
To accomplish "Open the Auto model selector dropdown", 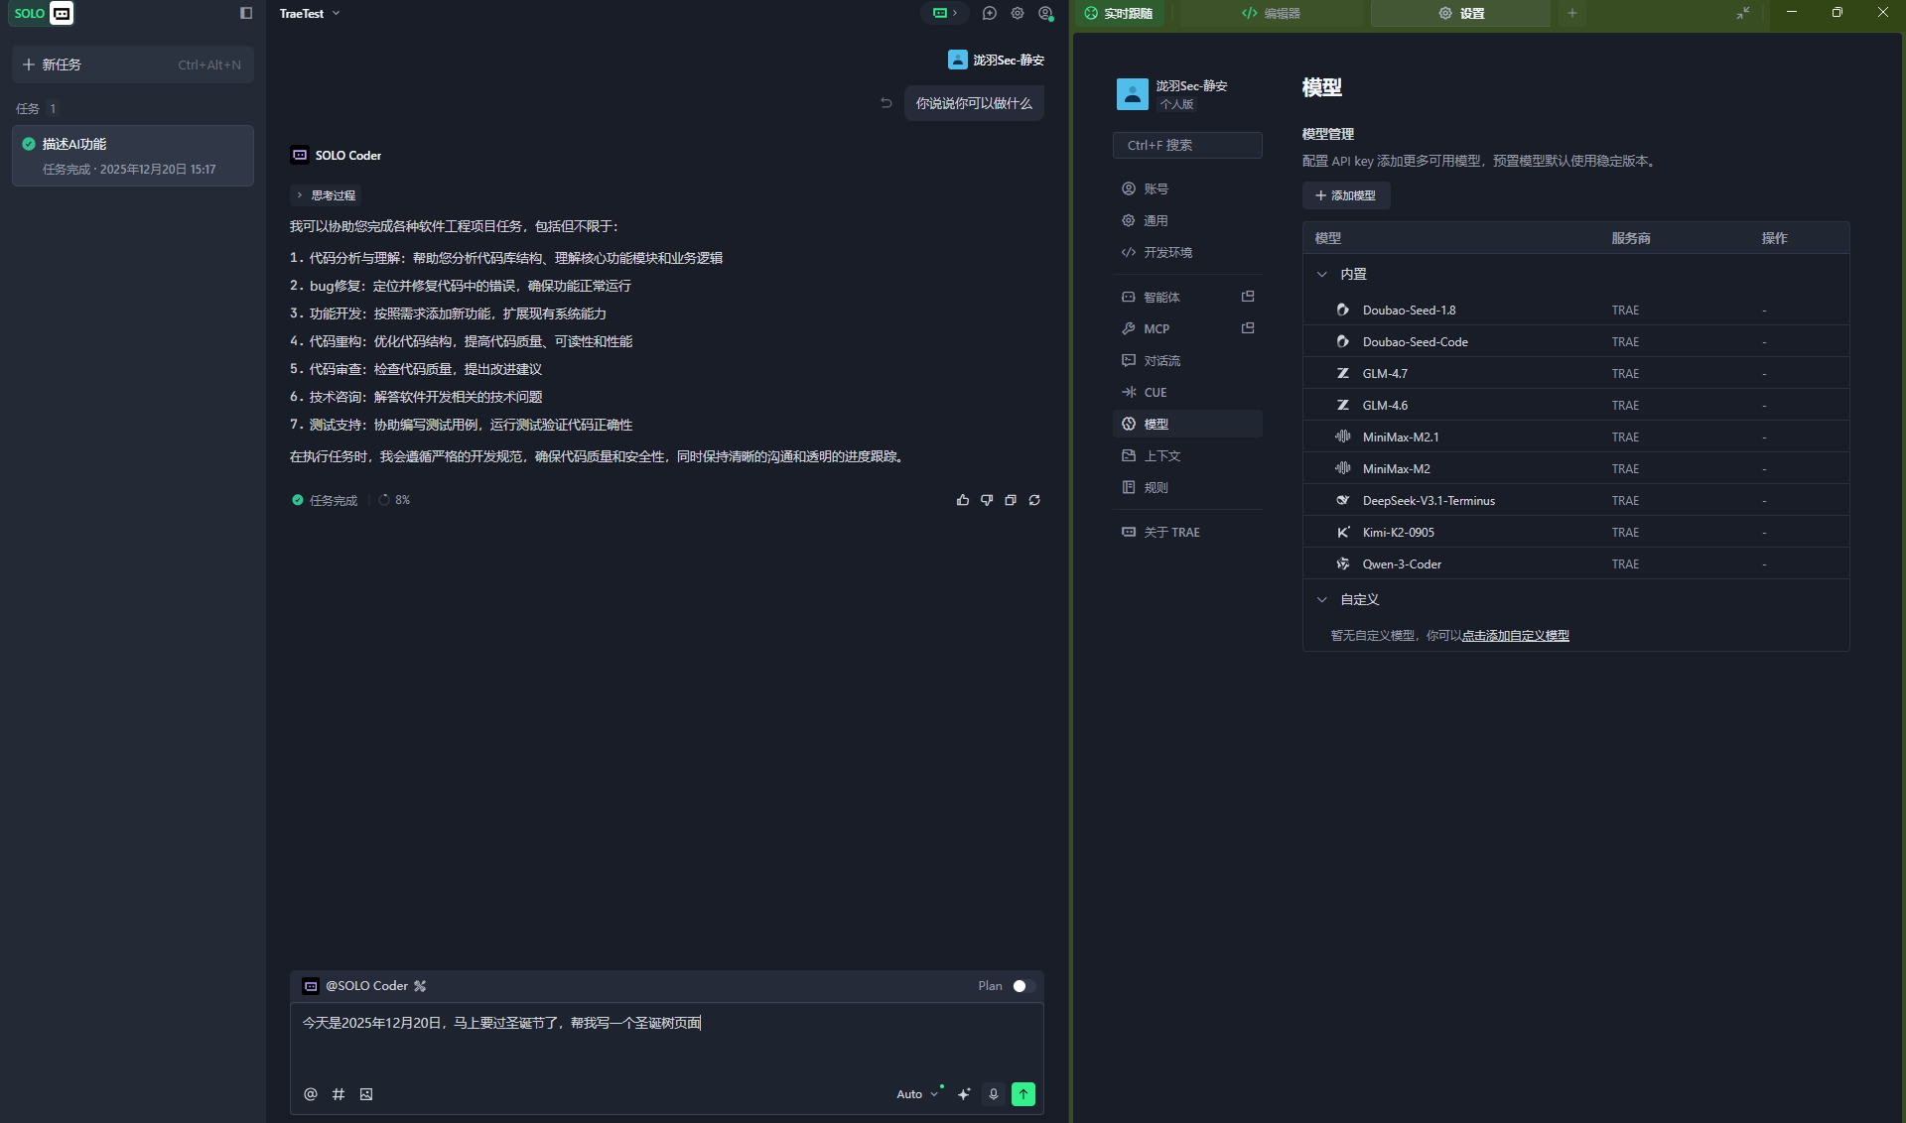I will [x=918, y=1094].
